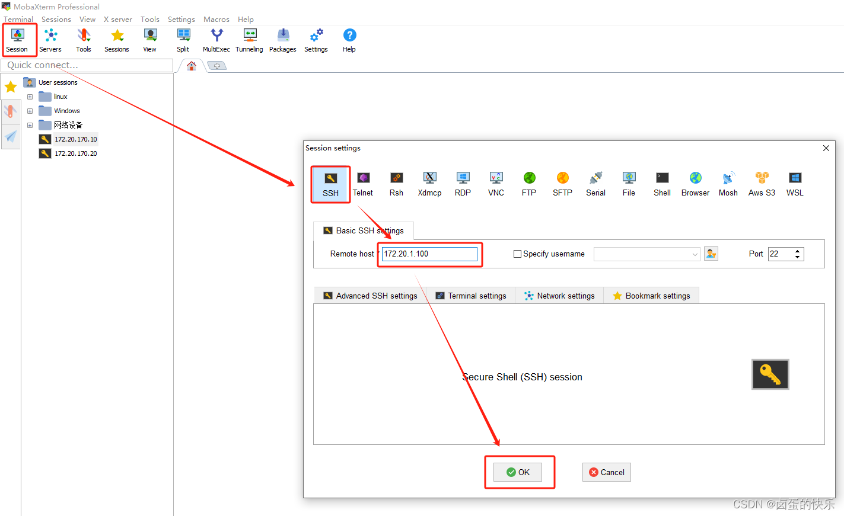Select Rsh session type
Viewport: 844px width, 516px height.
click(x=396, y=185)
